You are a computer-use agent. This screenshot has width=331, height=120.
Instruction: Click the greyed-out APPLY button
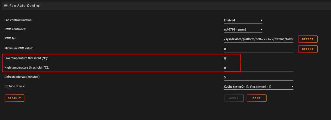click(x=234, y=98)
